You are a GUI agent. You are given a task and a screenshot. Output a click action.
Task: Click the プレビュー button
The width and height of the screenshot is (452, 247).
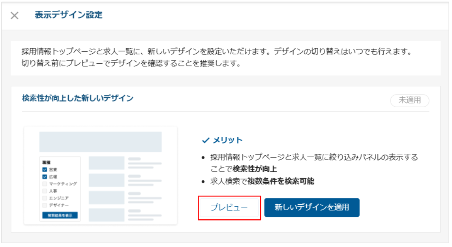click(x=229, y=207)
